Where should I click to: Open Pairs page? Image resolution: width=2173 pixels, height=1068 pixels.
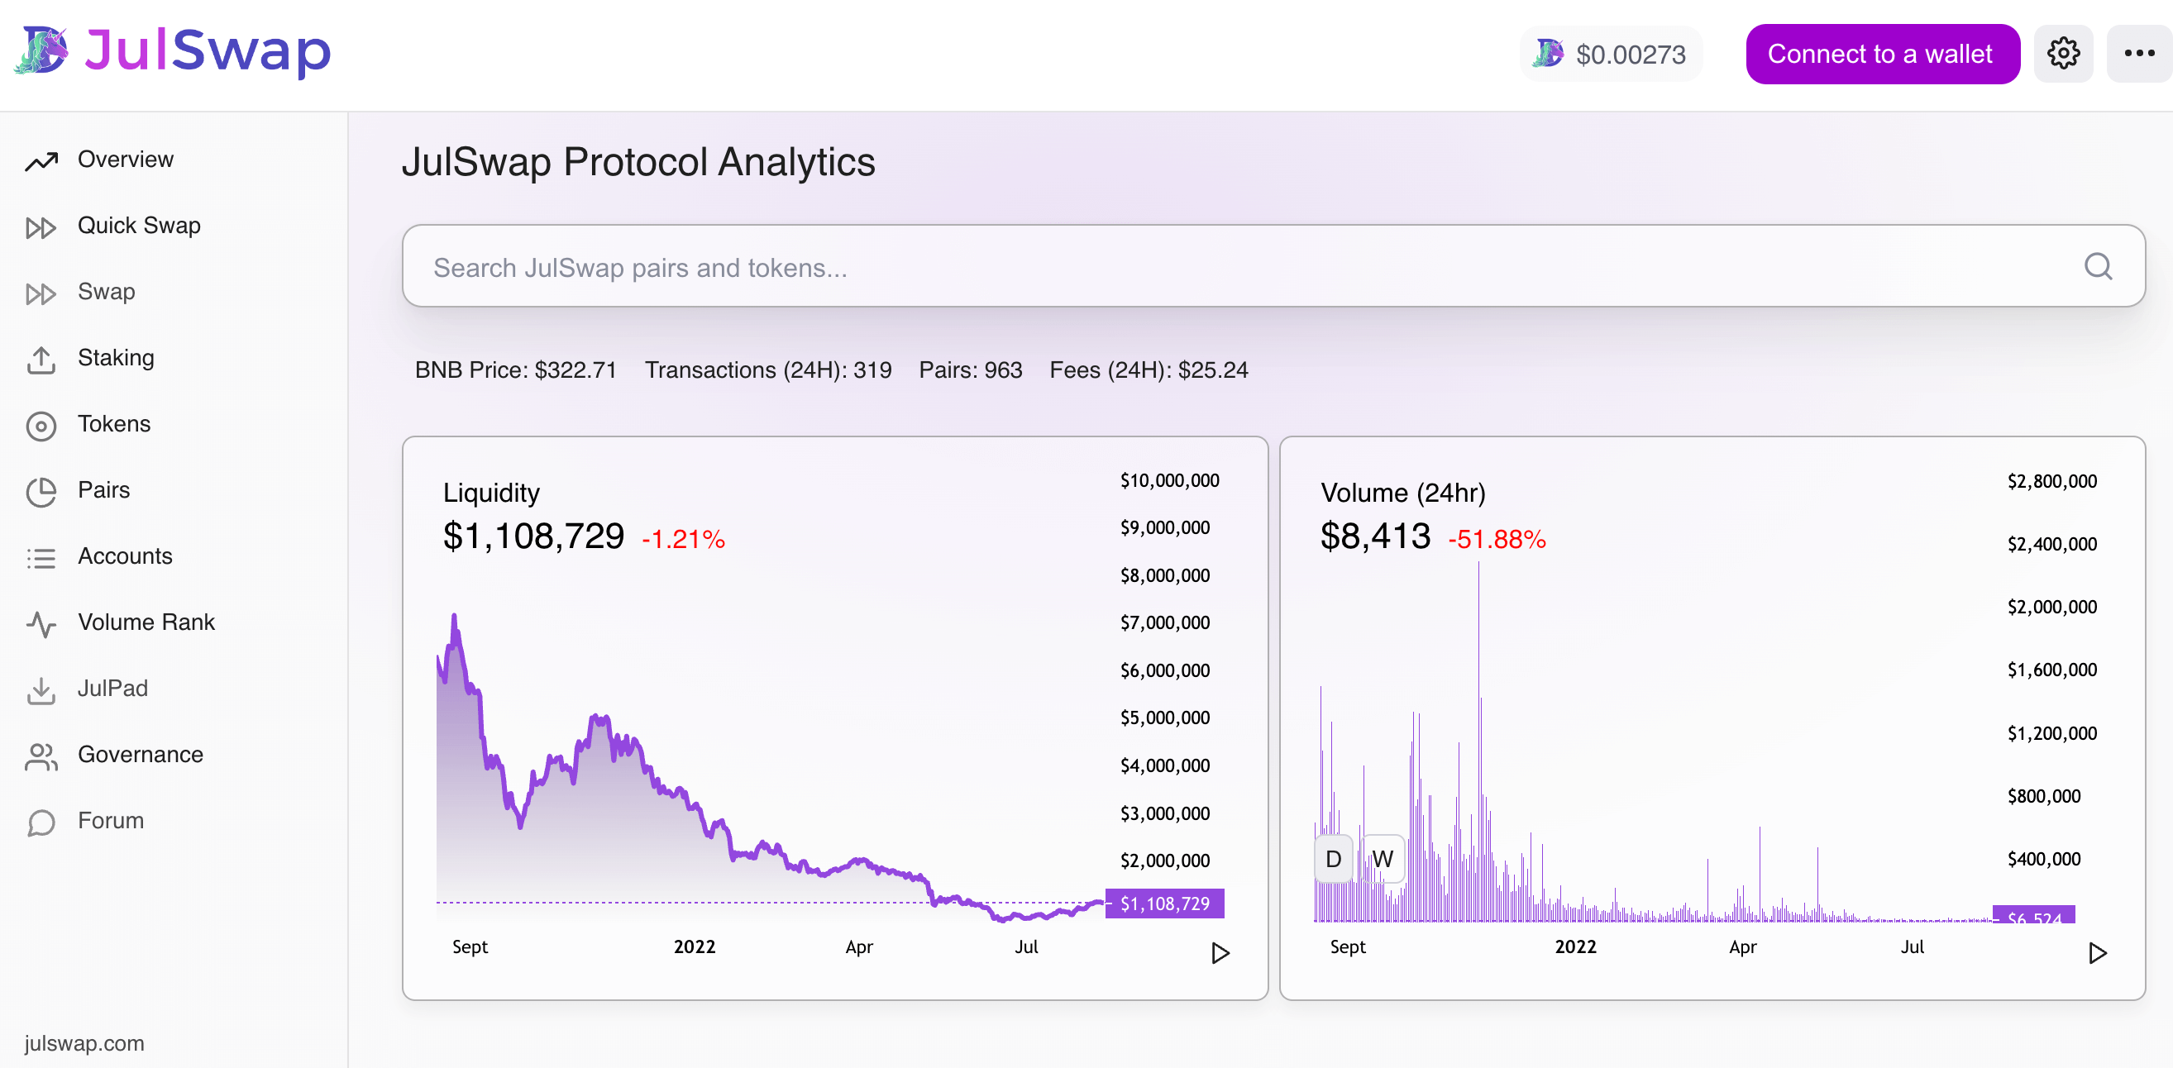103,490
